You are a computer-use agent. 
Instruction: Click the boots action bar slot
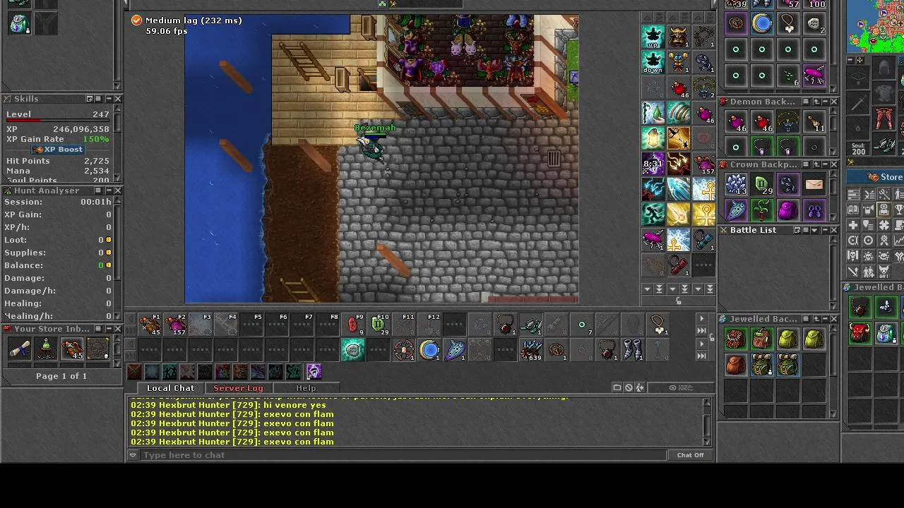(x=633, y=350)
